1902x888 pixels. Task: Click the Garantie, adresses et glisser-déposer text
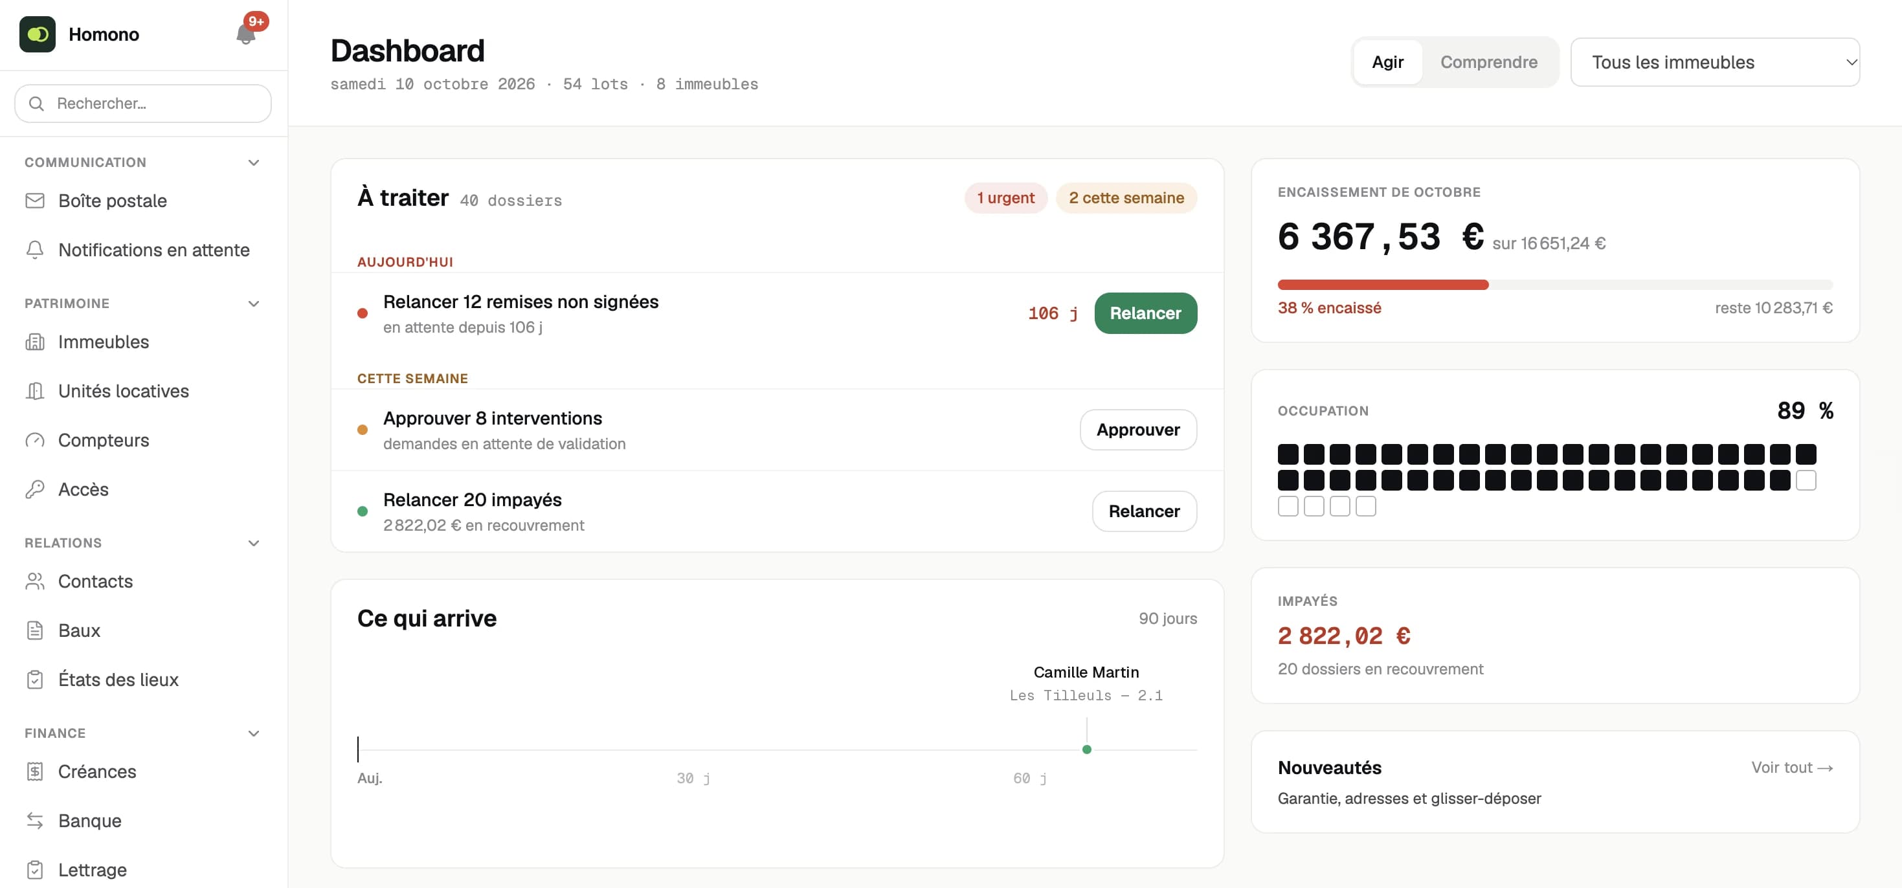pyautogui.click(x=1409, y=798)
